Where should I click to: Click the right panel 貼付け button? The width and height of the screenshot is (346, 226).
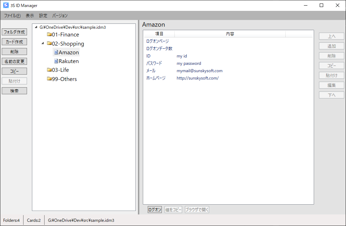(x=331, y=75)
